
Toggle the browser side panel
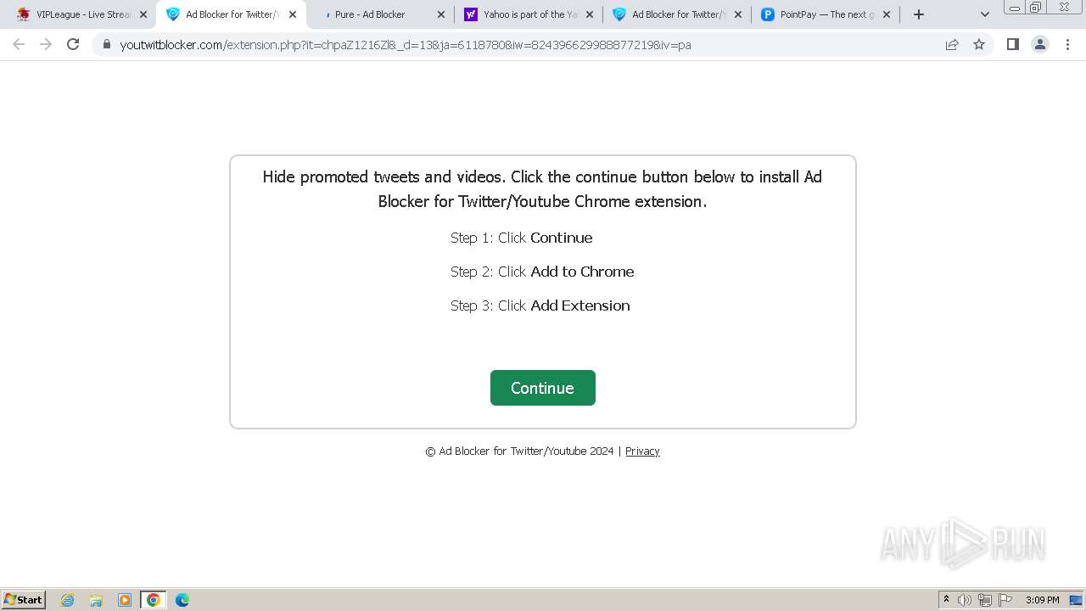click(x=1013, y=45)
